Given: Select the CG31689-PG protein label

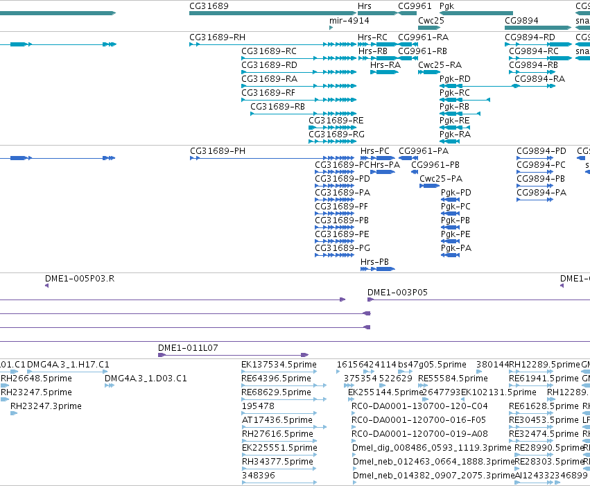Looking at the screenshot, I should (342, 248).
